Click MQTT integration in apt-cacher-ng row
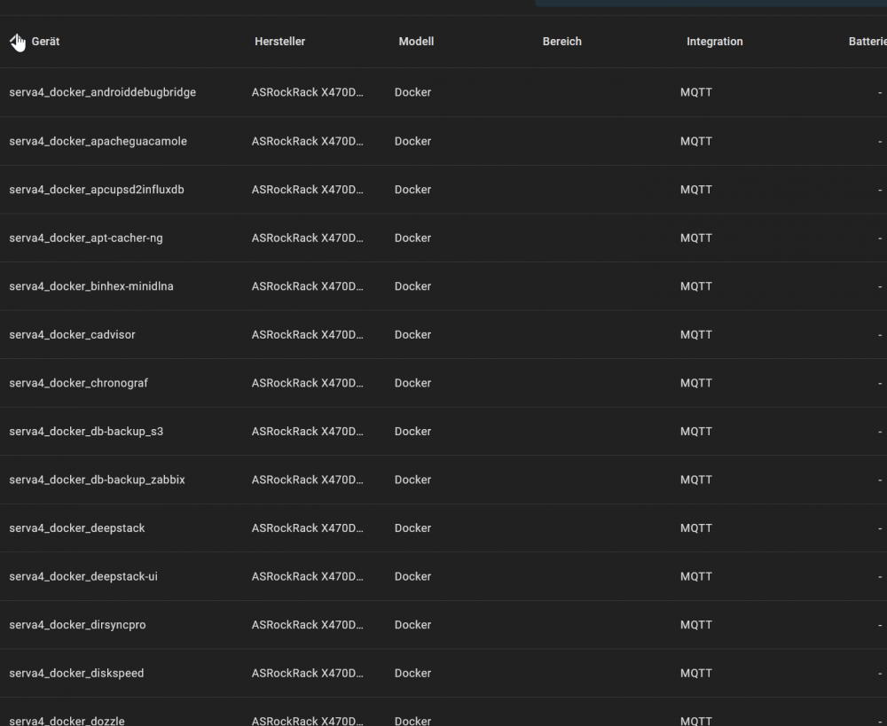Screen dimensions: 887x726 point(695,238)
